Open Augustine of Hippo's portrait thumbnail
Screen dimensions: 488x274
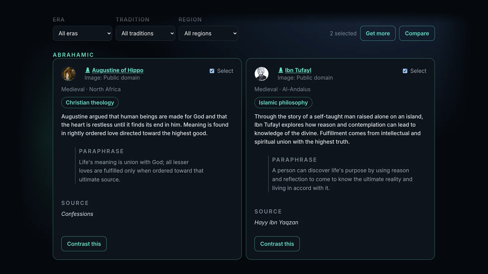[x=69, y=74]
